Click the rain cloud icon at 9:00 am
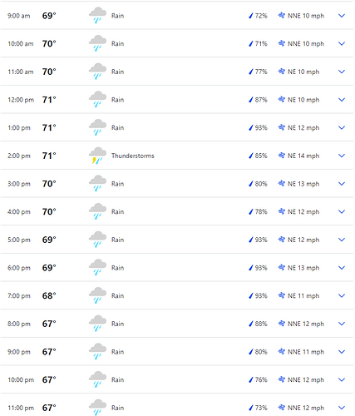The image size is (355, 416). click(x=97, y=16)
